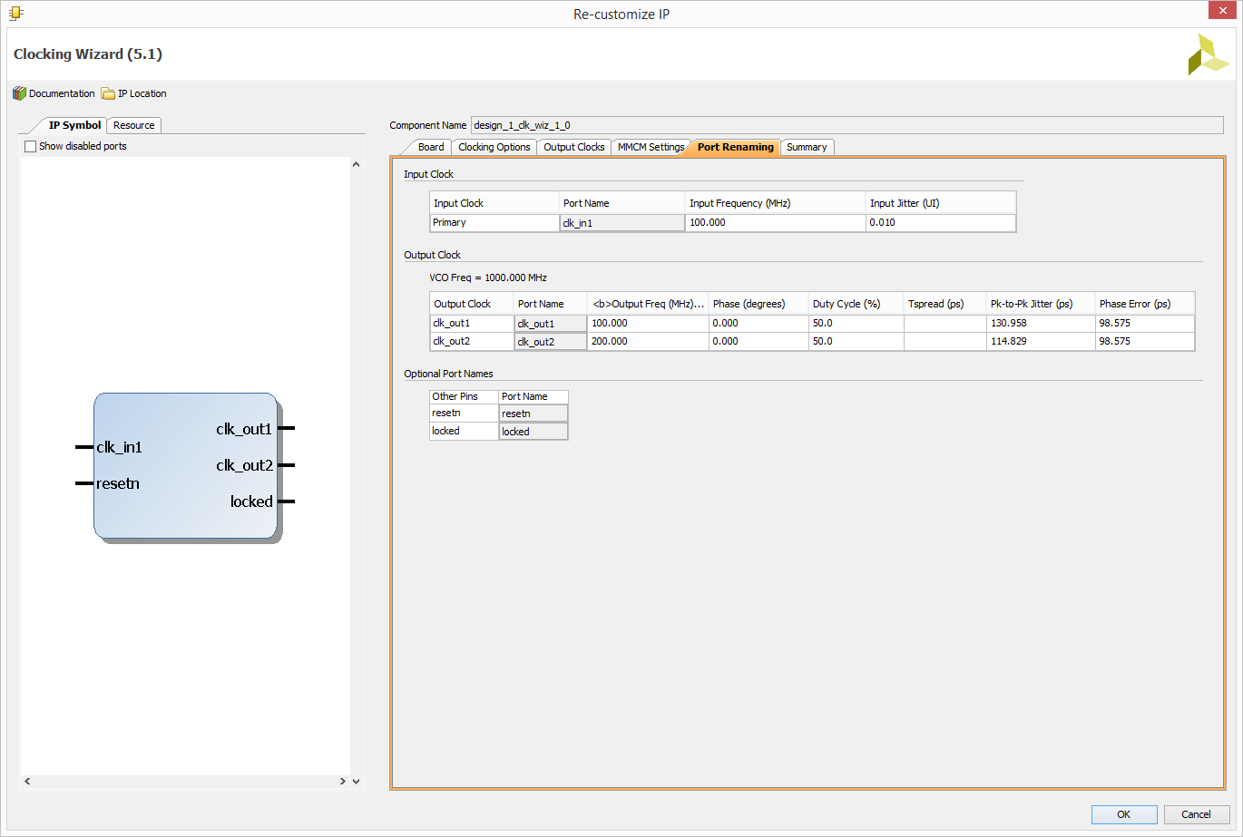Click symbol pane scroll down arrow
Viewport: 1243px width, 837px height.
pos(356,781)
